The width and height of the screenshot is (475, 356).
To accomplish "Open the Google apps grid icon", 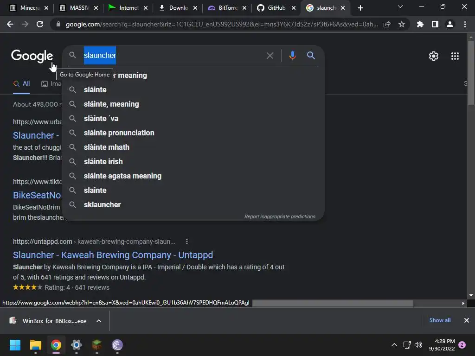I will tap(455, 56).
